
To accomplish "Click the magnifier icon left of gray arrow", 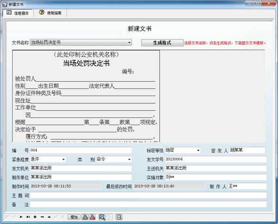I will 101,217.
